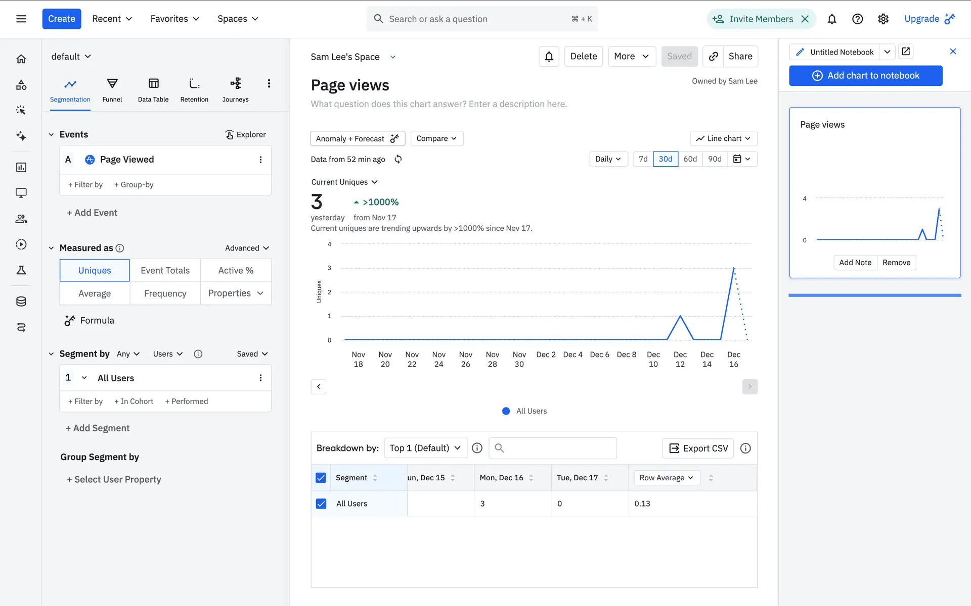Open the Daily interval dropdown
971x606 pixels.
[608, 159]
